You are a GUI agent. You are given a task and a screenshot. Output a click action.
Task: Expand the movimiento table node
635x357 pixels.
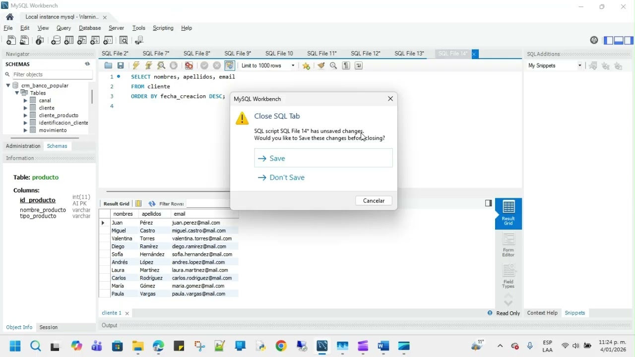point(25,130)
